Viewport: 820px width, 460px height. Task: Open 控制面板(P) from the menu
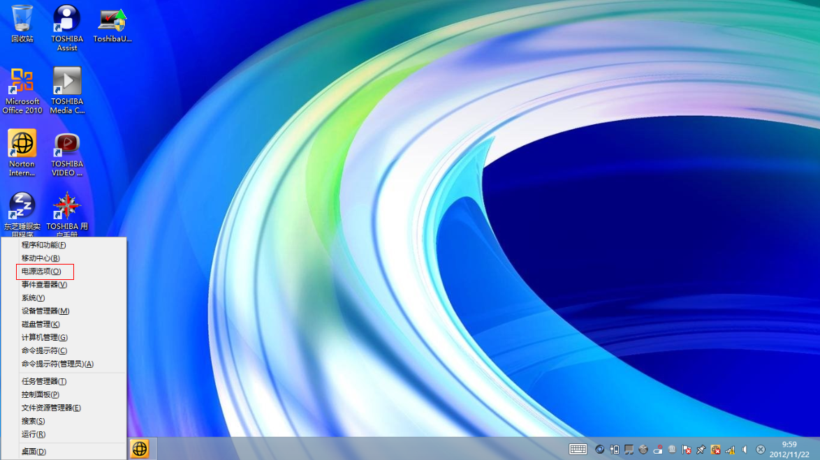(x=64, y=394)
